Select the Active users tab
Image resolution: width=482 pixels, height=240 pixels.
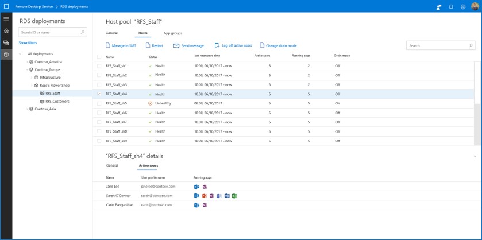click(148, 165)
